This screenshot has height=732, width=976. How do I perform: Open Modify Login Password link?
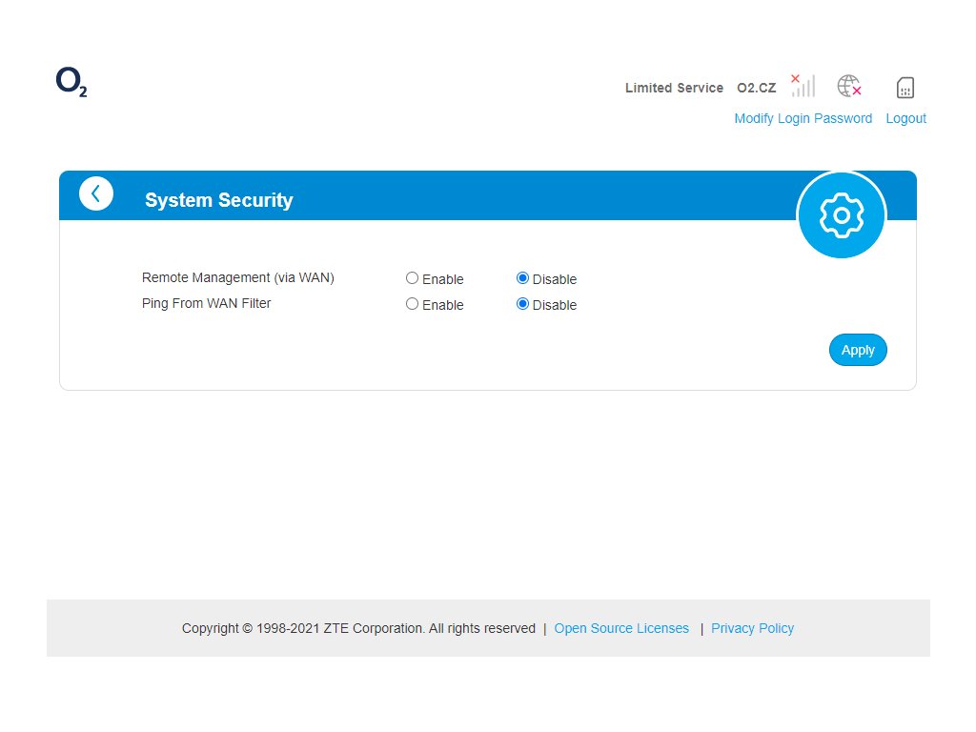[803, 118]
